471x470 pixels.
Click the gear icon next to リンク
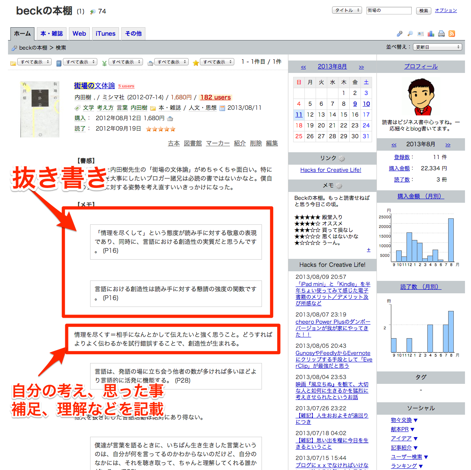pyautogui.click(x=342, y=158)
